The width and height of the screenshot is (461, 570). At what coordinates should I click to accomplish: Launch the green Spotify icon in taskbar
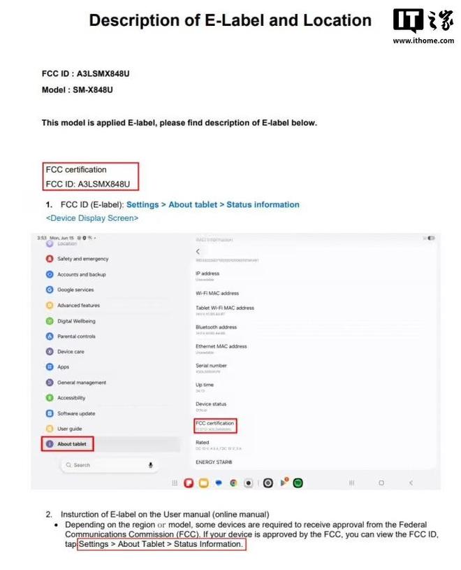coord(298,483)
